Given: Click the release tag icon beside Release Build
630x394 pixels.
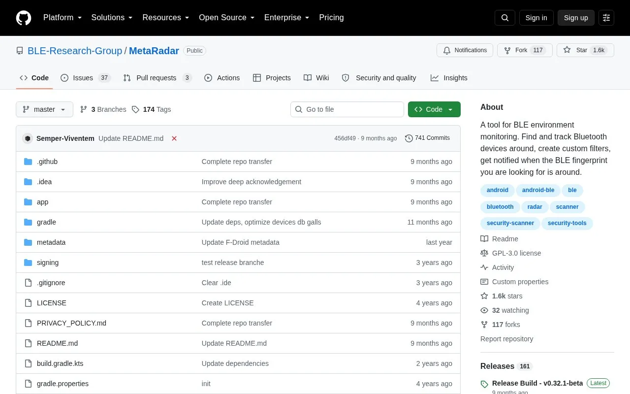Looking at the screenshot, I should [x=484, y=384].
